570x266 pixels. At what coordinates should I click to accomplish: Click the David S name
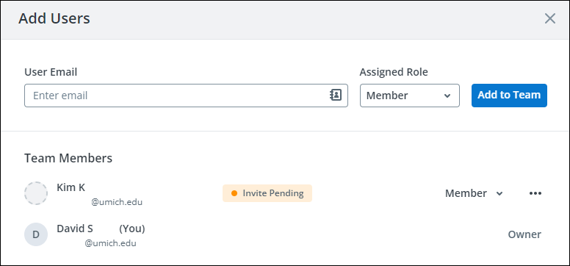click(x=75, y=229)
